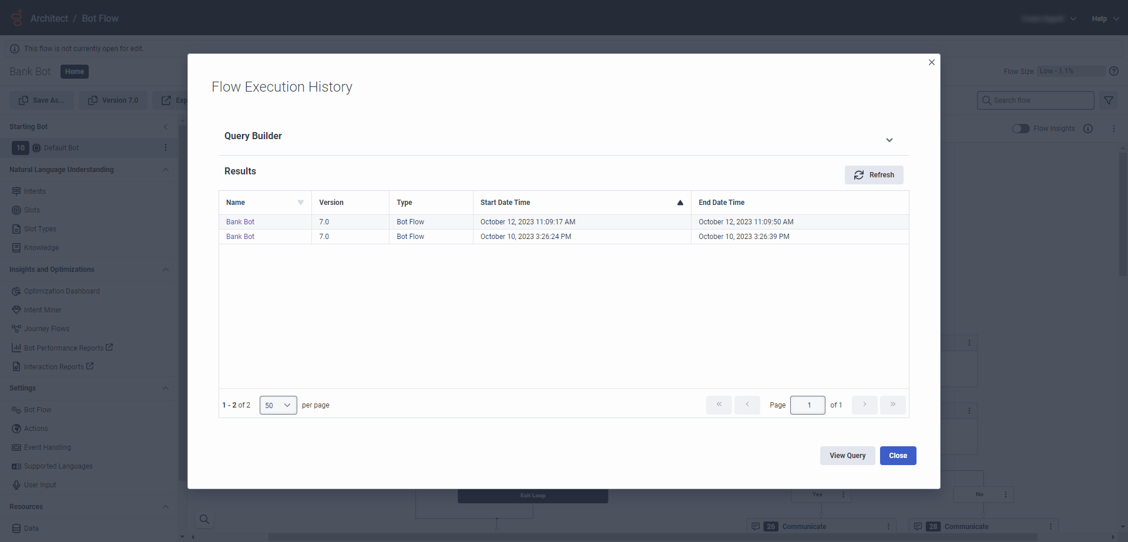Open Journey Flows
The width and height of the screenshot is (1128, 542).
pyautogui.click(x=46, y=328)
